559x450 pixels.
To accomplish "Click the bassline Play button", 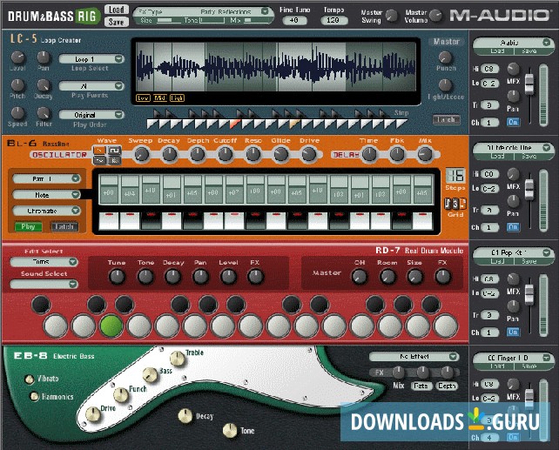I will pos(28,226).
